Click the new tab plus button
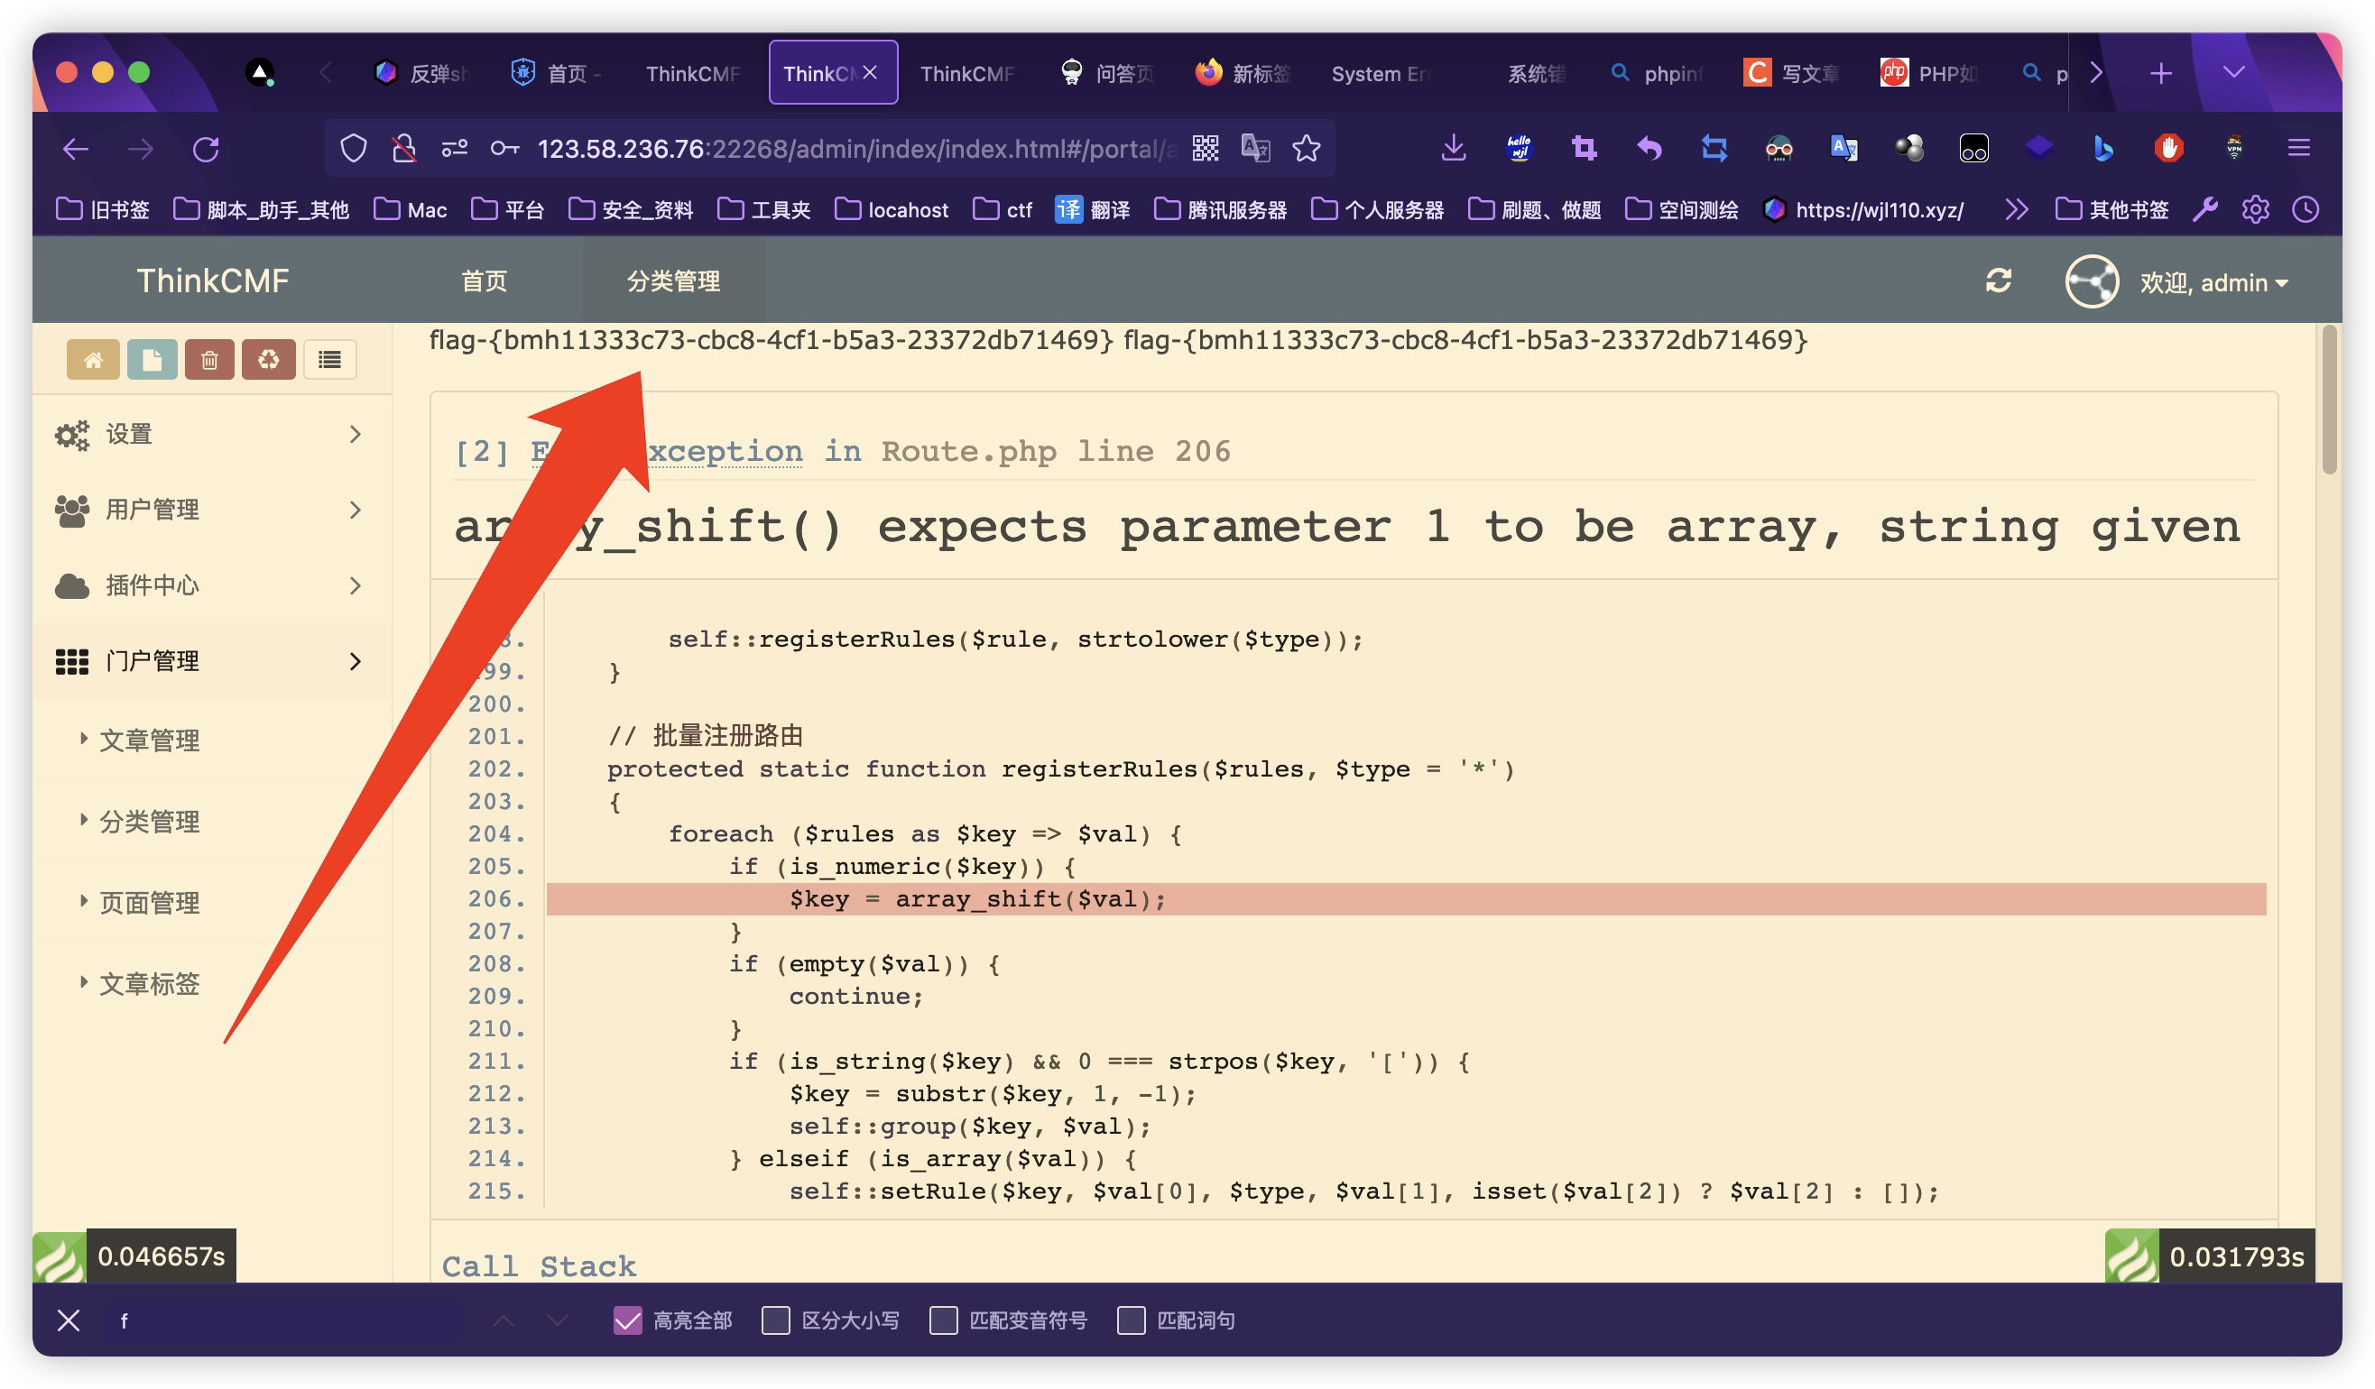This screenshot has height=1389, width=2375. point(2160,72)
